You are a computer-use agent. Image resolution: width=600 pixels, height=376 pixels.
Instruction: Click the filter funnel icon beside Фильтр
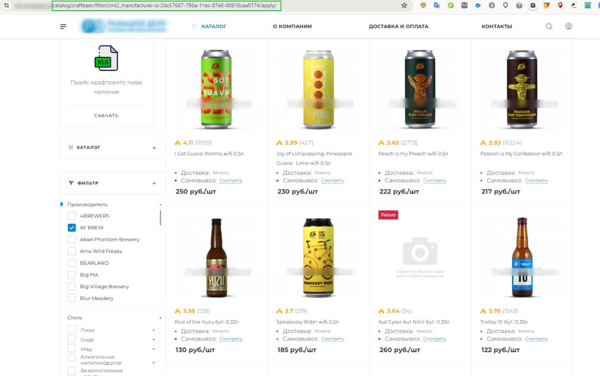(x=71, y=183)
